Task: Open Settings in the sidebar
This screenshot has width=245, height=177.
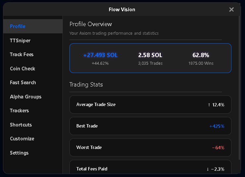Action: (x=19, y=153)
